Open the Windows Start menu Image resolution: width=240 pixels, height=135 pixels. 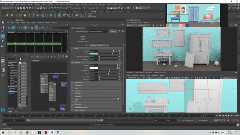[3, 132]
